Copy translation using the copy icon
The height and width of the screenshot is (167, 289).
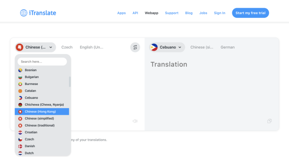(x=269, y=121)
